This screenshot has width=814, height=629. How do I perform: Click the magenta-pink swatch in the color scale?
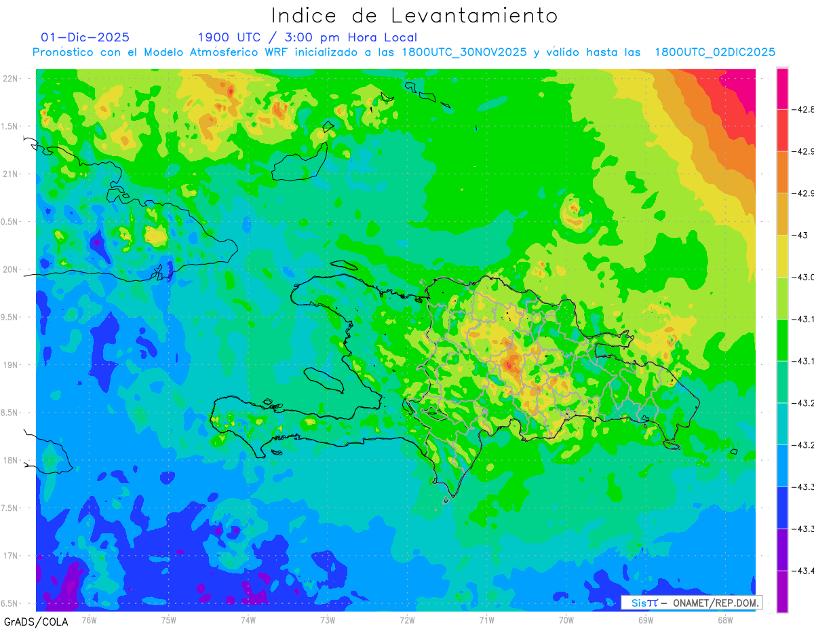[782, 88]
